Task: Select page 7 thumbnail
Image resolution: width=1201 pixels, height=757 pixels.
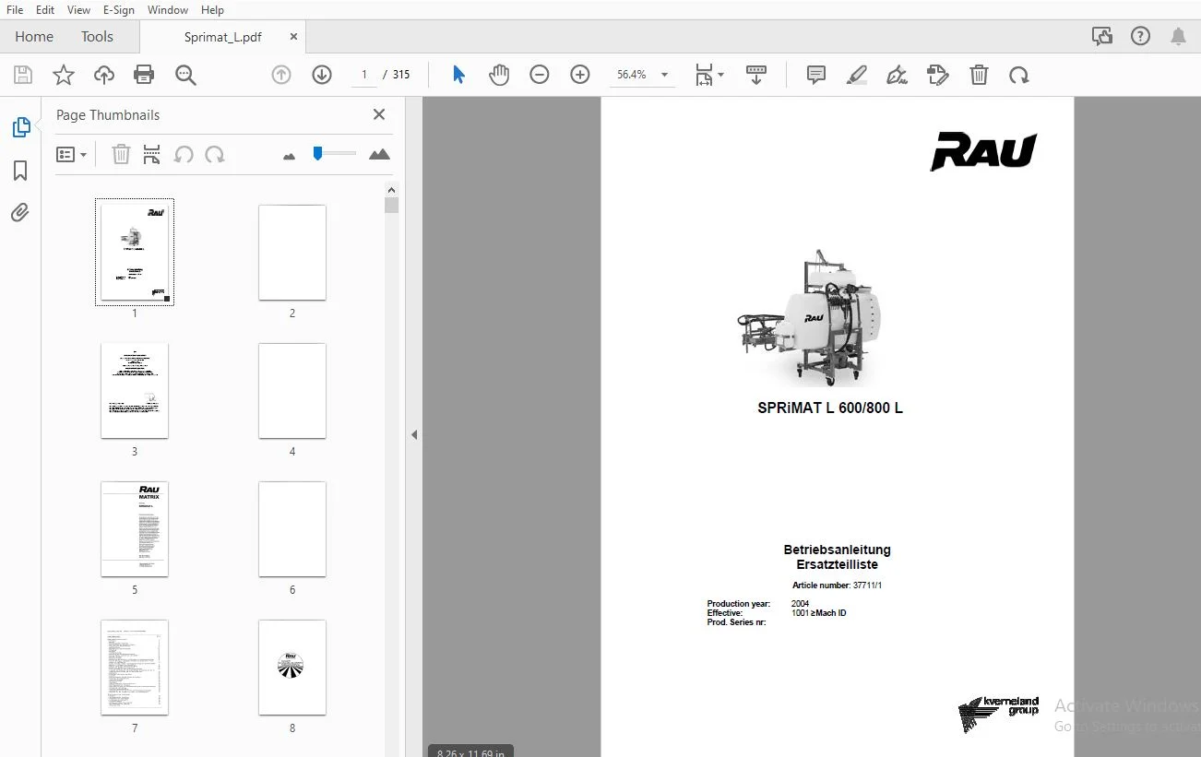Action: (x=135, y=668)
